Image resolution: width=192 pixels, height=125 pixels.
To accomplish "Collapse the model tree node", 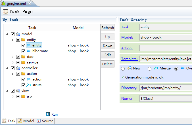I will [x=7, y=34].
